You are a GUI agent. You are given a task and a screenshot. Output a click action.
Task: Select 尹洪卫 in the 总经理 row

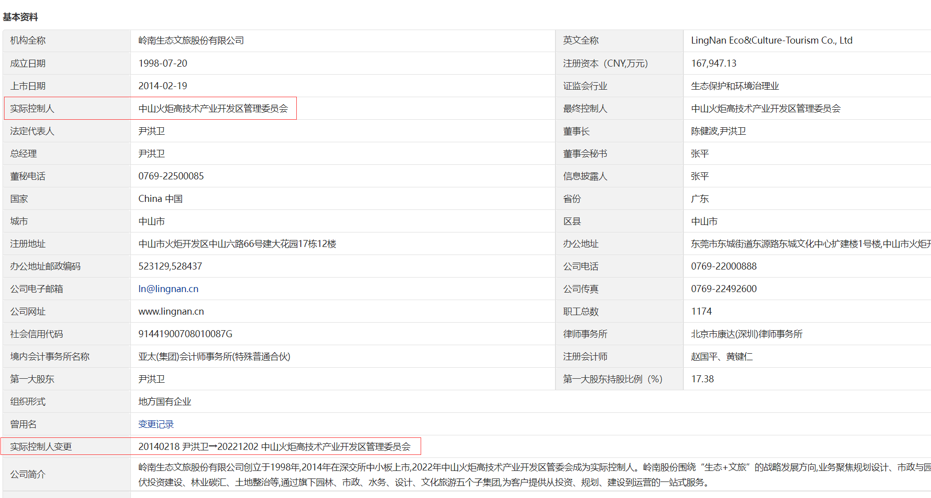click(x=151, y=154)
